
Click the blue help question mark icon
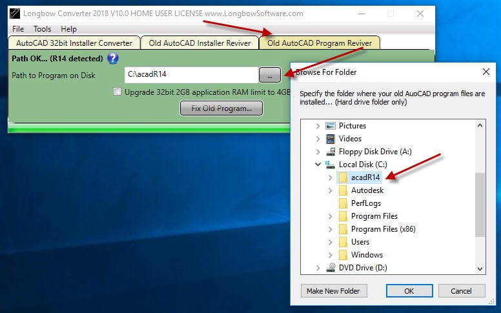pos(113,59)
